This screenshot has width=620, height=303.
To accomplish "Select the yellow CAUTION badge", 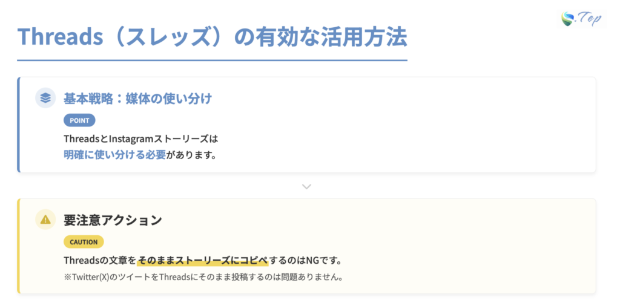I will pyautogui.click(x=84, y=242).
